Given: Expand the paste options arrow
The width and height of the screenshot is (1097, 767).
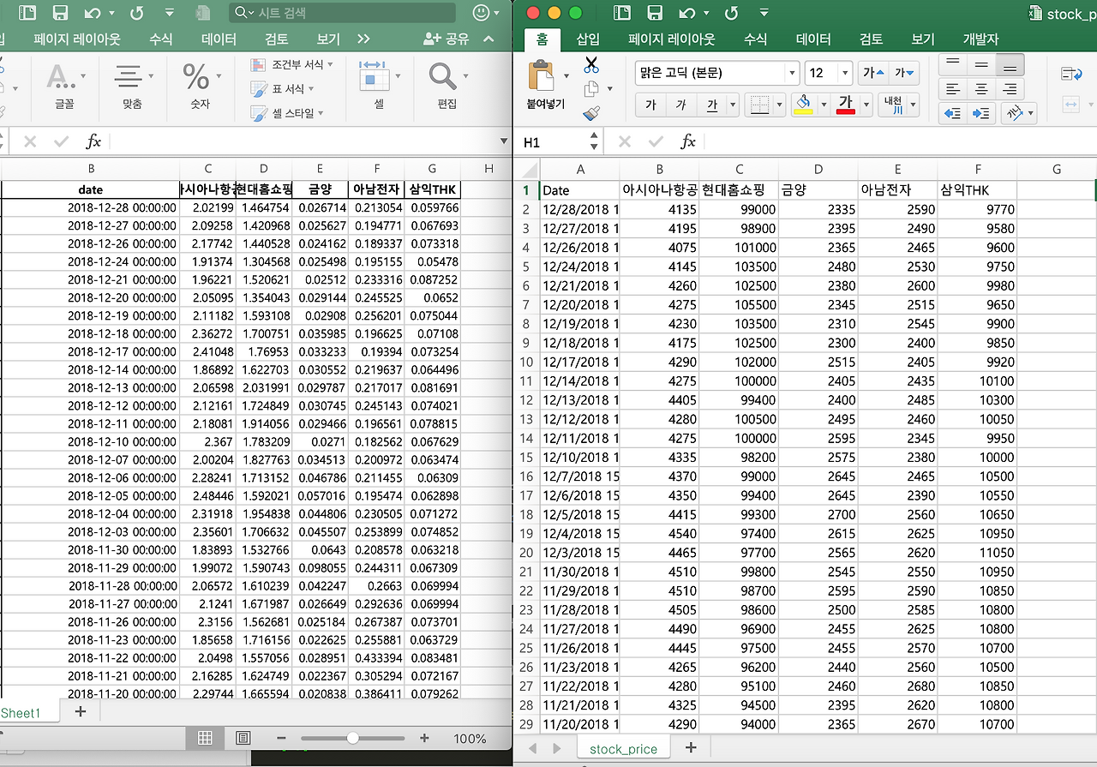Looking at the screenshot, I should click(x=566, y=75).
